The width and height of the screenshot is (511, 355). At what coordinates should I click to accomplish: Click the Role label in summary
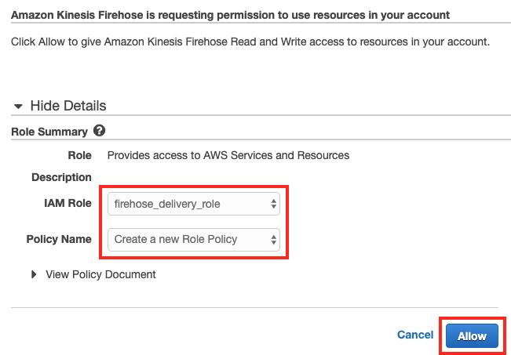(79, 155)
